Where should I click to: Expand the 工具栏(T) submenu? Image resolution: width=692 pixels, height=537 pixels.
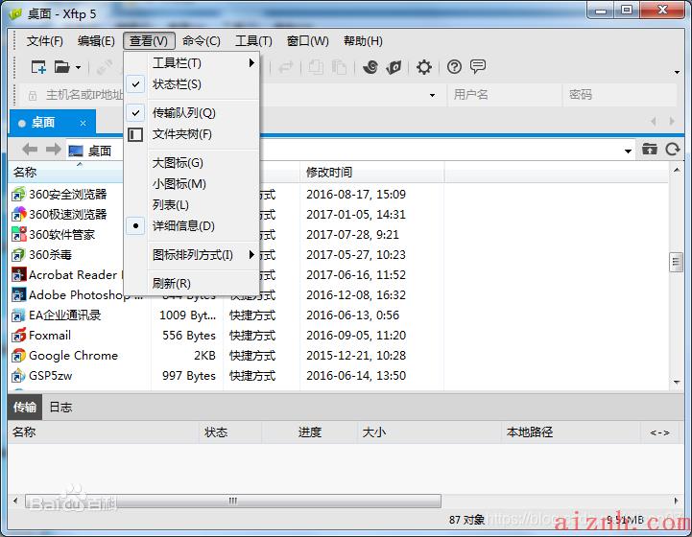click(x=192, y=63)
